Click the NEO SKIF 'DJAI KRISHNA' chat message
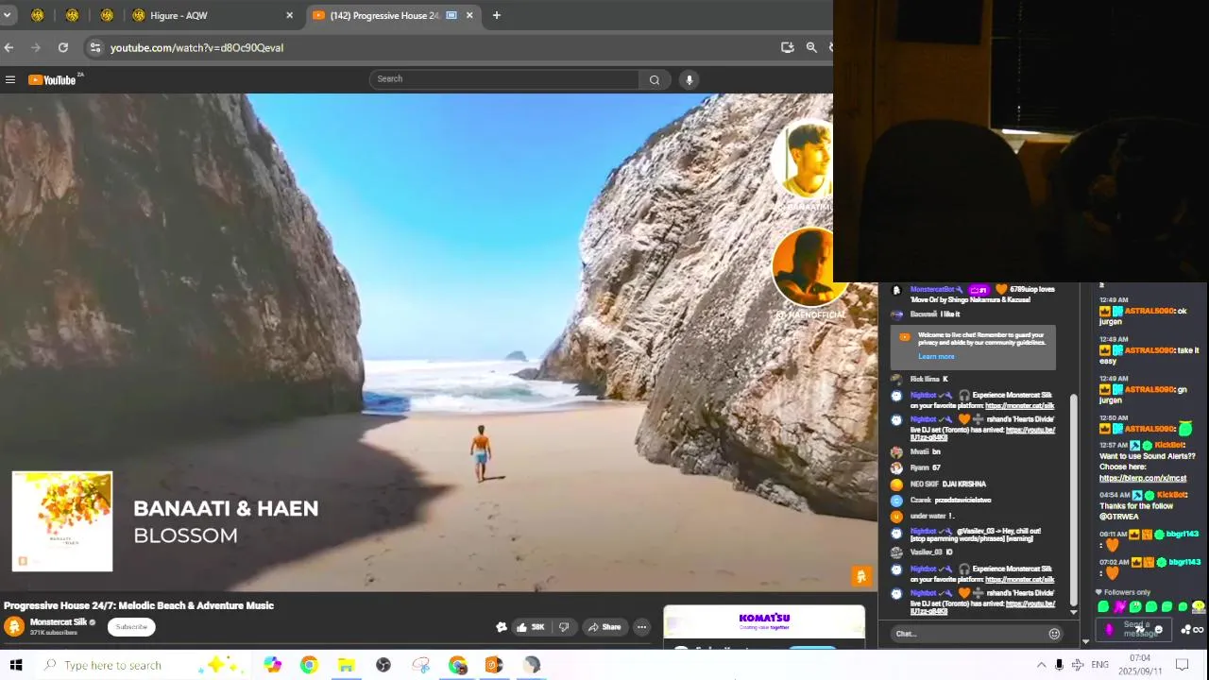The height and width of the screenshot is (680, 1209). [948, 484]
